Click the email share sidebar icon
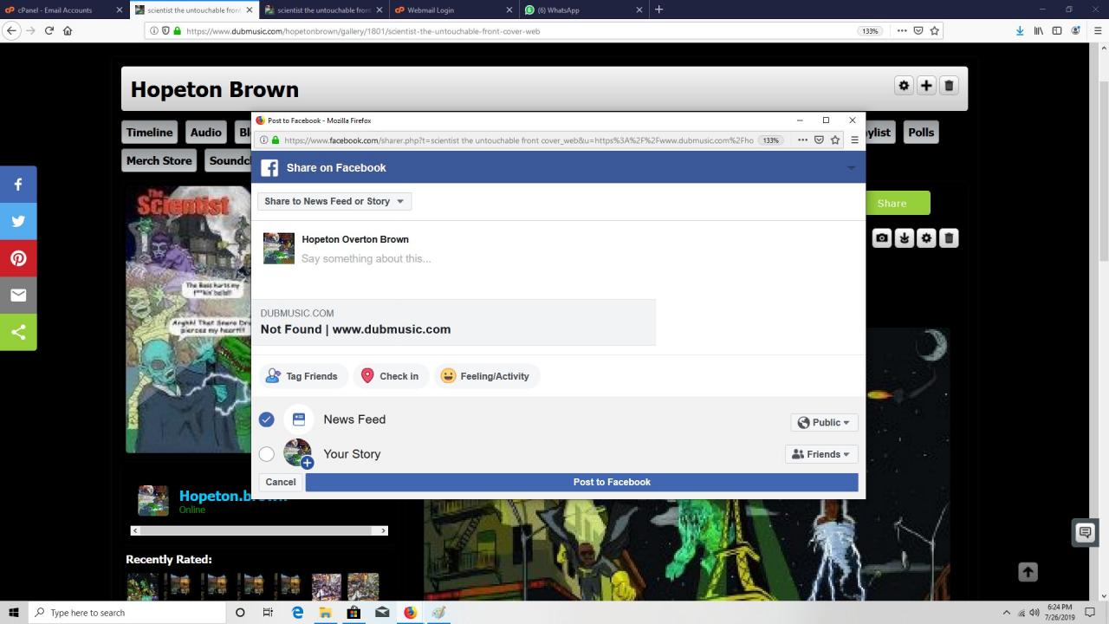1109x624 pixels. point(18,295)
